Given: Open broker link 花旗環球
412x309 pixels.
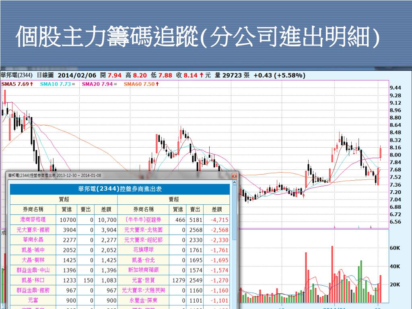Looking at the screenshot, I should click(143, 250).
